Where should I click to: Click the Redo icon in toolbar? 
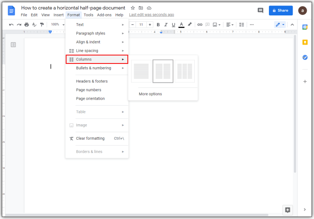[19, 24]
